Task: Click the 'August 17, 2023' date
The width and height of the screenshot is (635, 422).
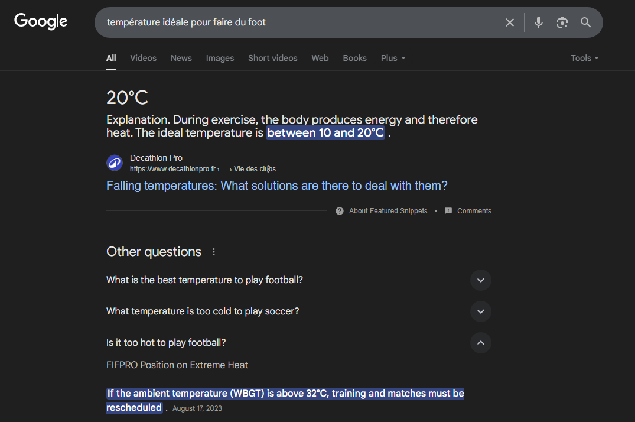Action: [x=197, y=408]
